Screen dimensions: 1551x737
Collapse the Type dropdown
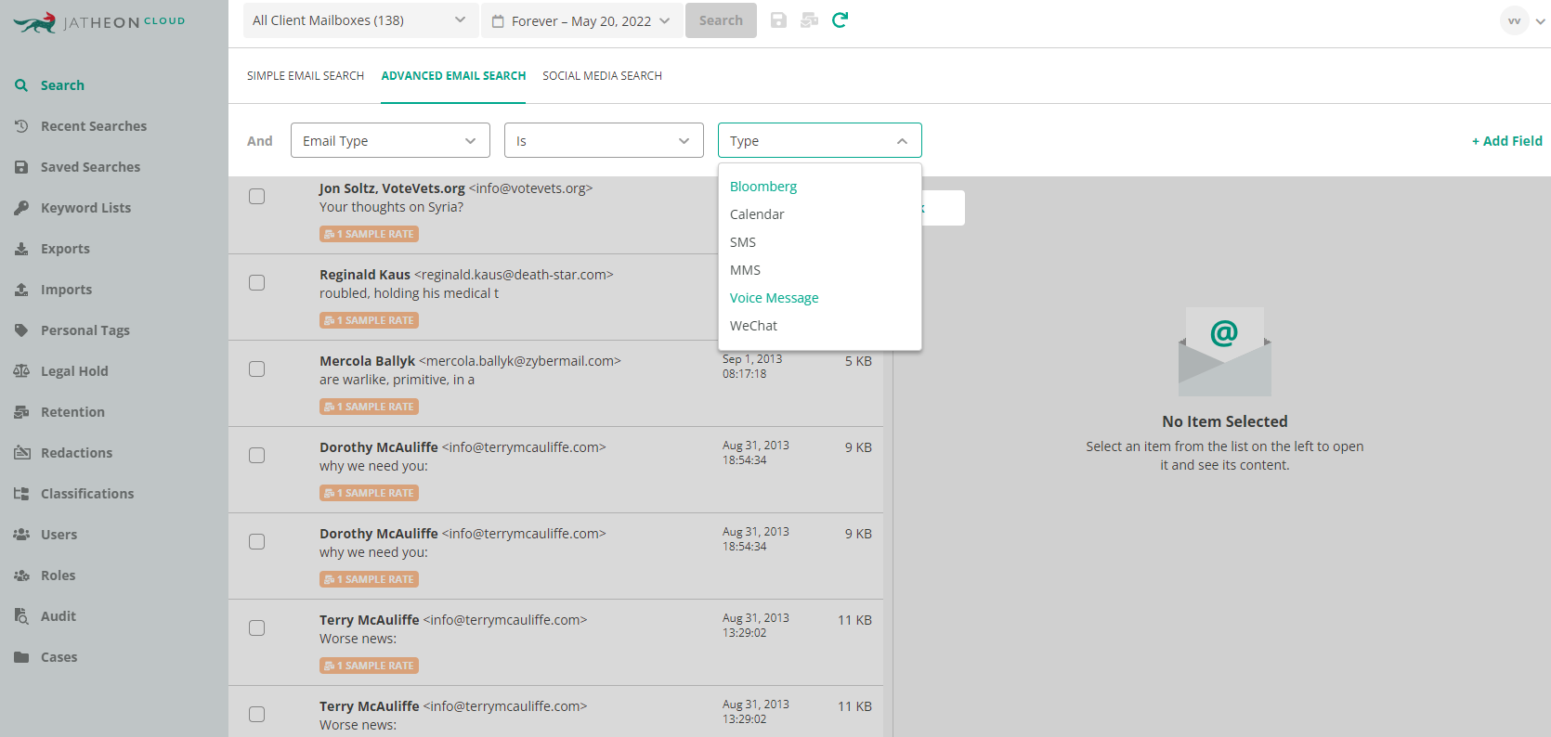pyautogui.click(x=819, y=140)
